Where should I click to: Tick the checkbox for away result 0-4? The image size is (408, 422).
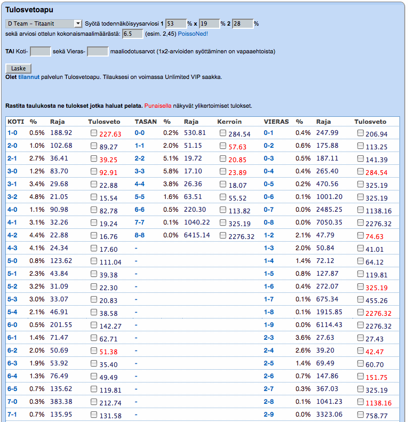pos(361,171)
